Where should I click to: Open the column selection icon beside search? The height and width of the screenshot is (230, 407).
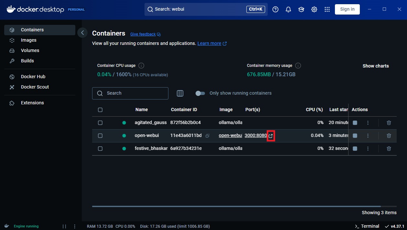pyautogui.click(x=180, y=93)
